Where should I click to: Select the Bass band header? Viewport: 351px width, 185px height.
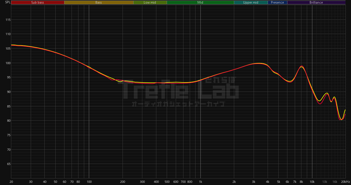click(x=99, y=2)
